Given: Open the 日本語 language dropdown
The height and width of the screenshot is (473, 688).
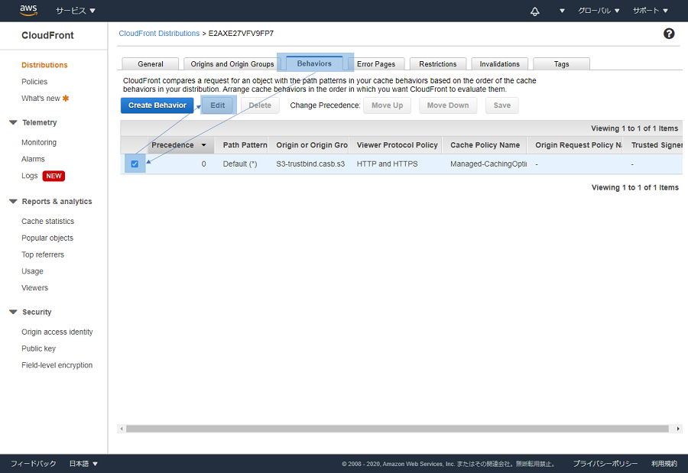Looking at the screenshot, I should pyautogui.click(x=83, y=464).
